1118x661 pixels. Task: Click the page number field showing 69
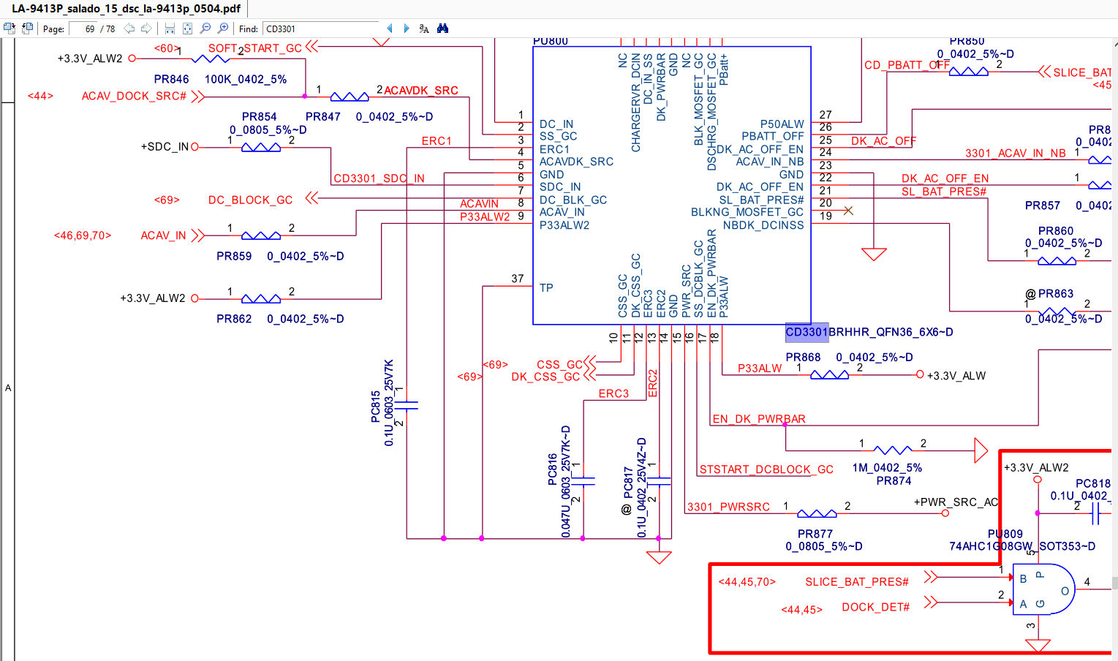[83, 29]
